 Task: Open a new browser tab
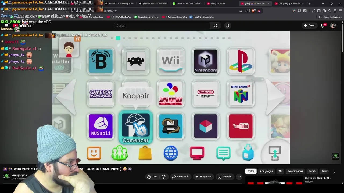pos(309,3)
